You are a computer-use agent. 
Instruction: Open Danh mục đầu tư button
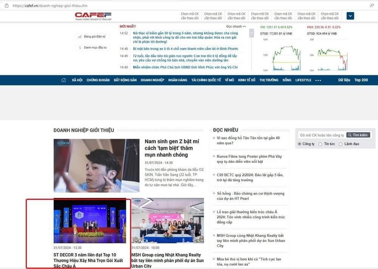click(92, 48)
